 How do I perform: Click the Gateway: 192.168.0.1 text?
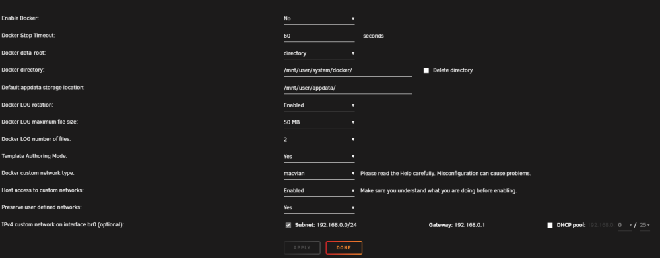click(x=457, y=225)
